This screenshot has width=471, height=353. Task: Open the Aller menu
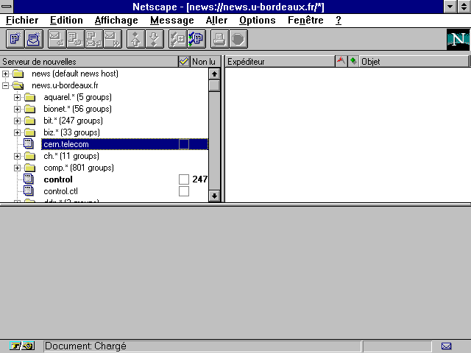tap(216, 20)
